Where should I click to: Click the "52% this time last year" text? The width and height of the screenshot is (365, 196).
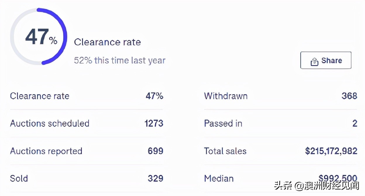(x=120, y=61)
